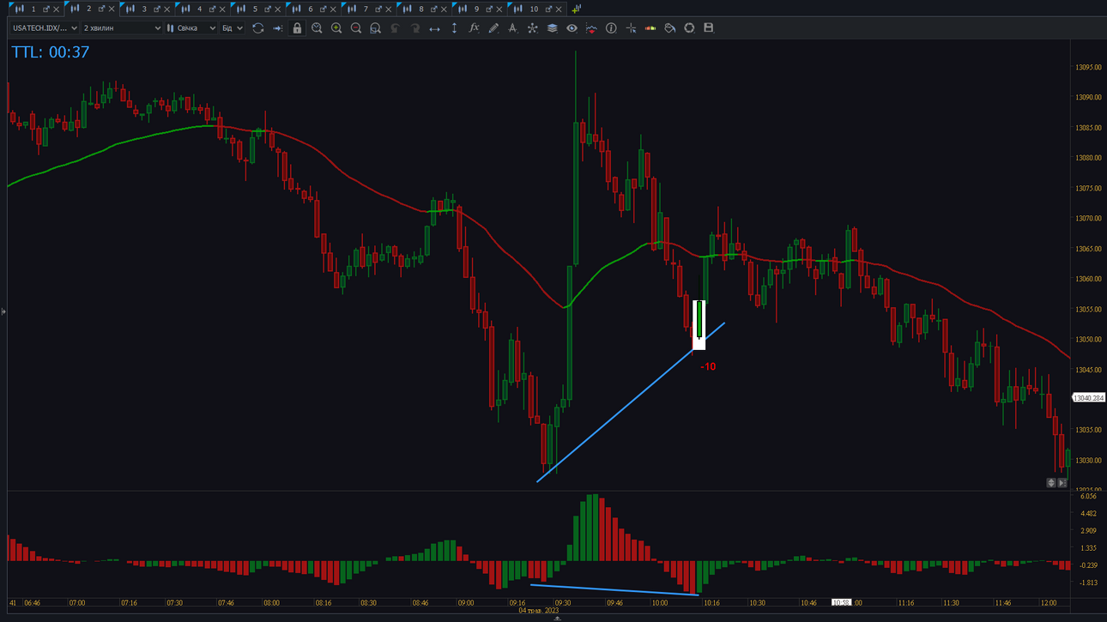
Task: Click the TTL countdown text
Action: point(51,52)
